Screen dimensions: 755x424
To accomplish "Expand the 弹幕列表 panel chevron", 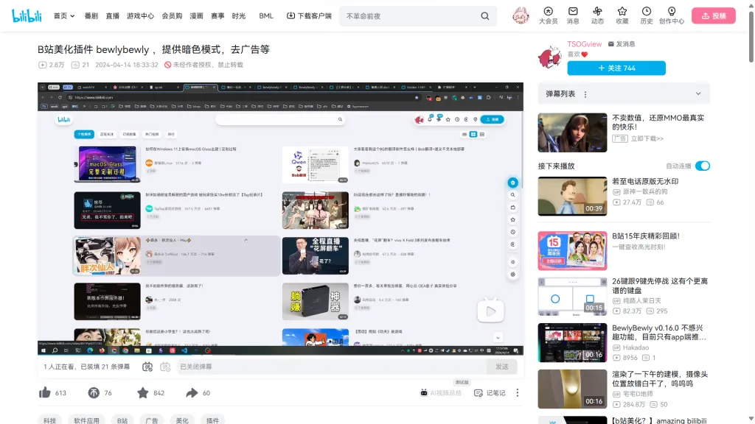I will (698, 93).
